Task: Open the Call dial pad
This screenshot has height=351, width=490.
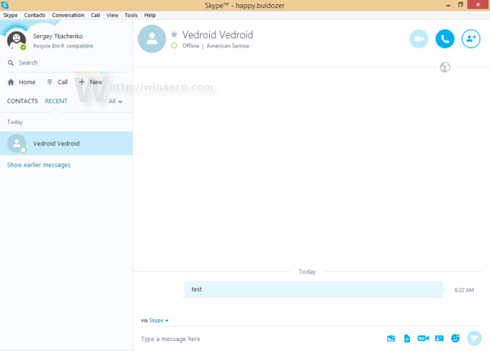Action: pos(57,82)
